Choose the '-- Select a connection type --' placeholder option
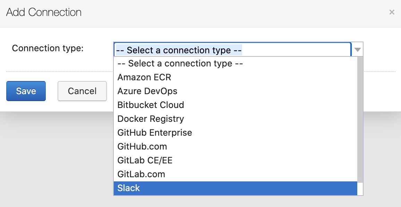This screenshot has width=401, height=207. click(x=235, y=63)
